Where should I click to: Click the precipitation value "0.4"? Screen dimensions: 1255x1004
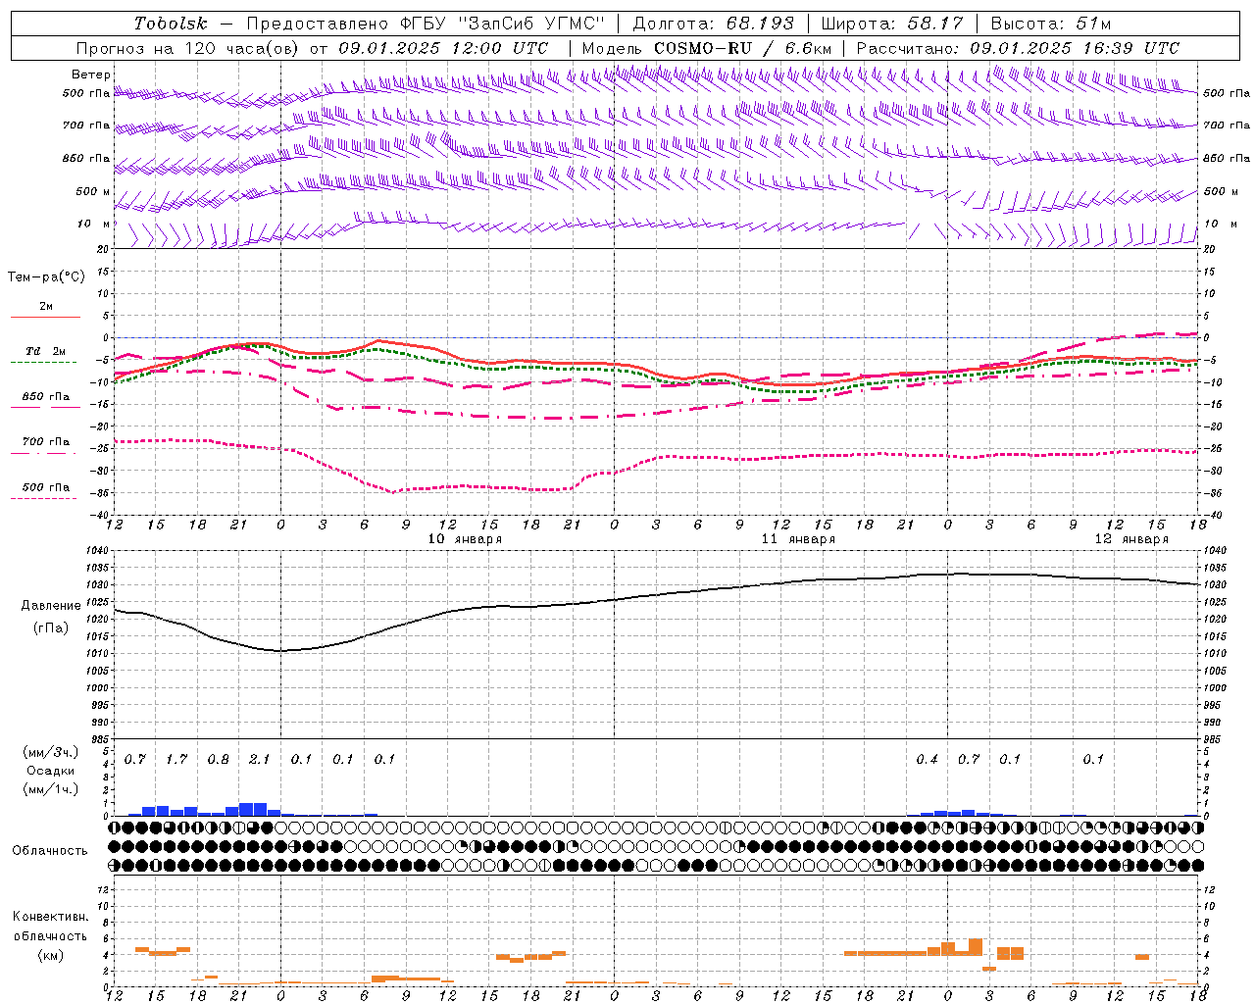click(x=927, y=760)
